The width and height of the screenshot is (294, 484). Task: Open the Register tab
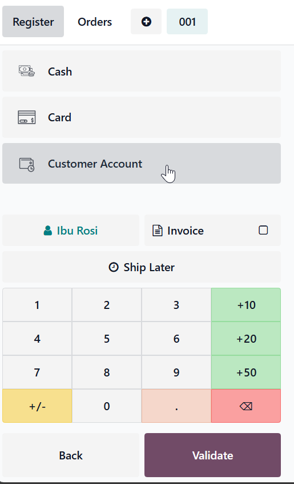pyautogui.click(x=33, y=22)
